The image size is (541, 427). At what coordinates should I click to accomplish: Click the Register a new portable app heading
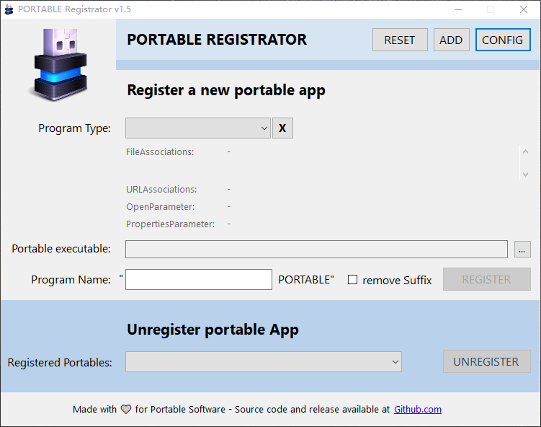tap(226, 90)
